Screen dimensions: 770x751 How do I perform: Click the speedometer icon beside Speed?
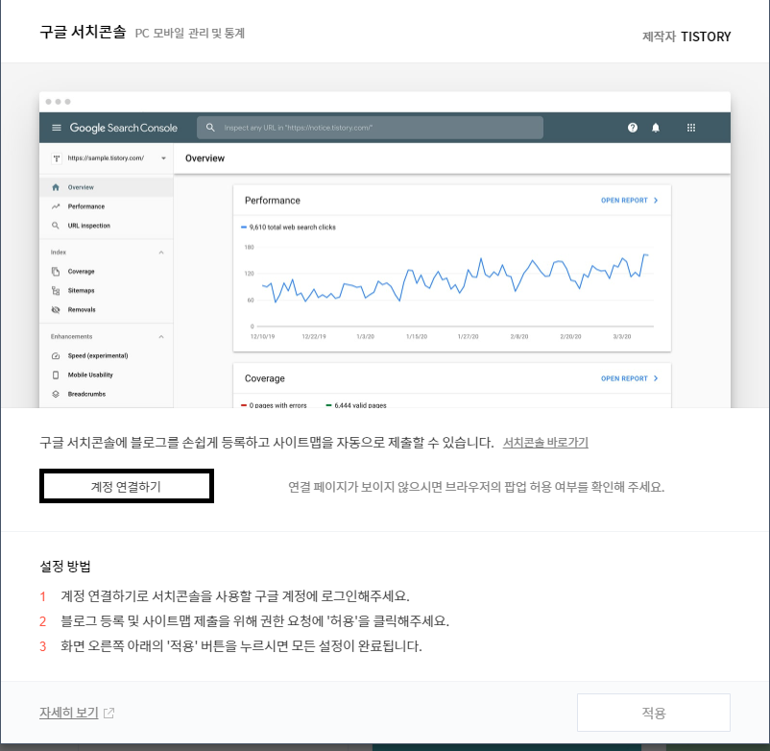(x=56, y=355)
